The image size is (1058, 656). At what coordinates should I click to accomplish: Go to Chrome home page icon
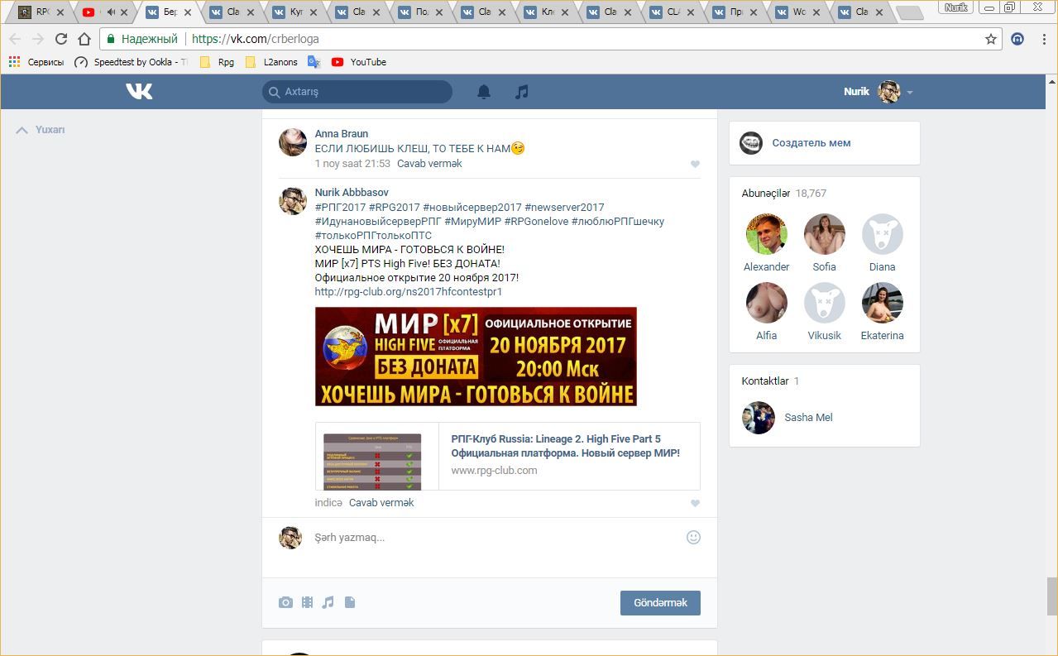84,39
